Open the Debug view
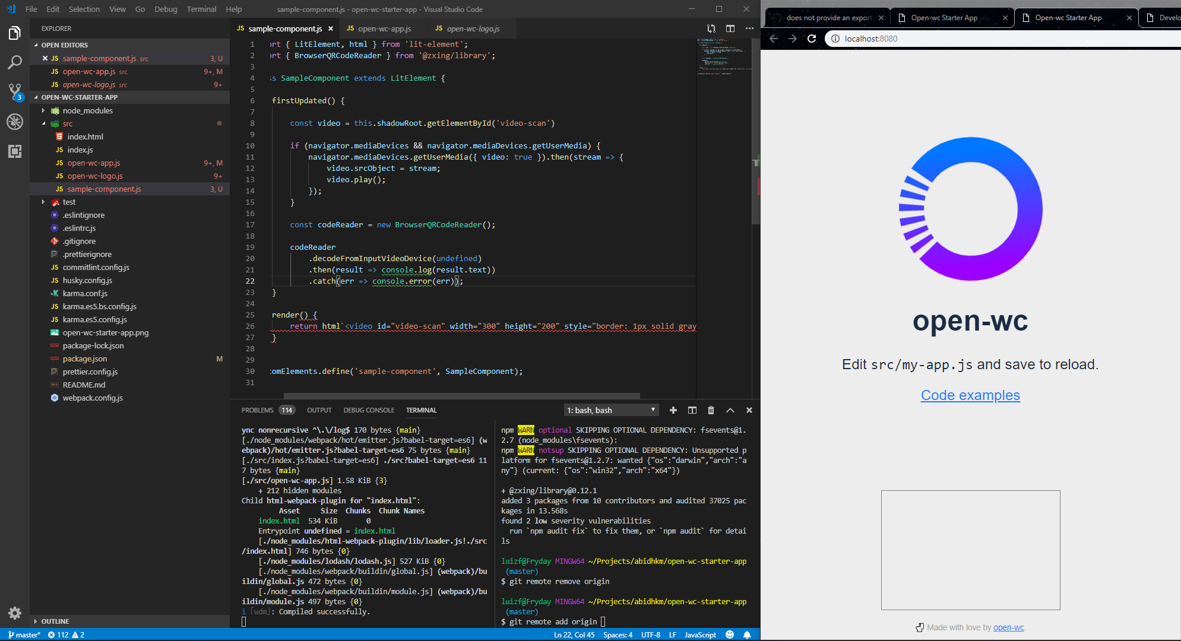The height and width of the screenshot is (641, 1181). pos(15,122)
